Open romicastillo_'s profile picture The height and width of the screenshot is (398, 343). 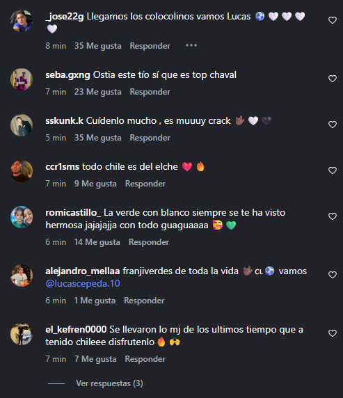pyautogui.click(x=22, y=217)
